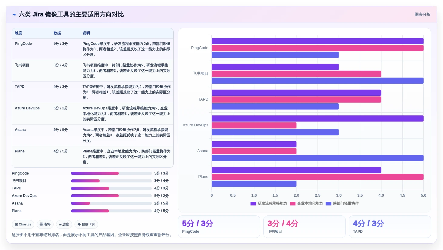Select the TAPD table row name

click(x=20, y=87)
